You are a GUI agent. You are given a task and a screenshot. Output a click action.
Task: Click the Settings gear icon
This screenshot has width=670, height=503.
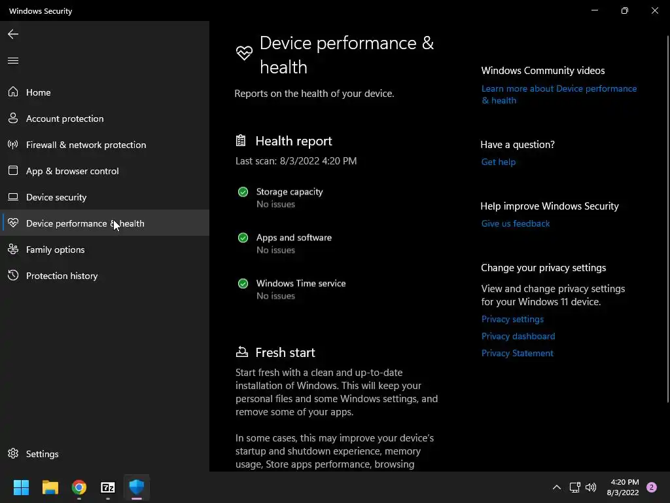(13, 453)
